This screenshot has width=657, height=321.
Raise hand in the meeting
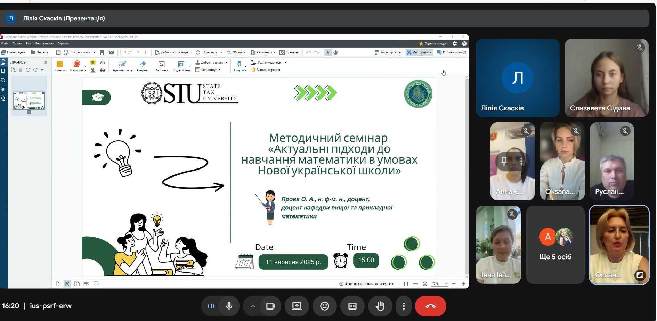click(380, 306)
